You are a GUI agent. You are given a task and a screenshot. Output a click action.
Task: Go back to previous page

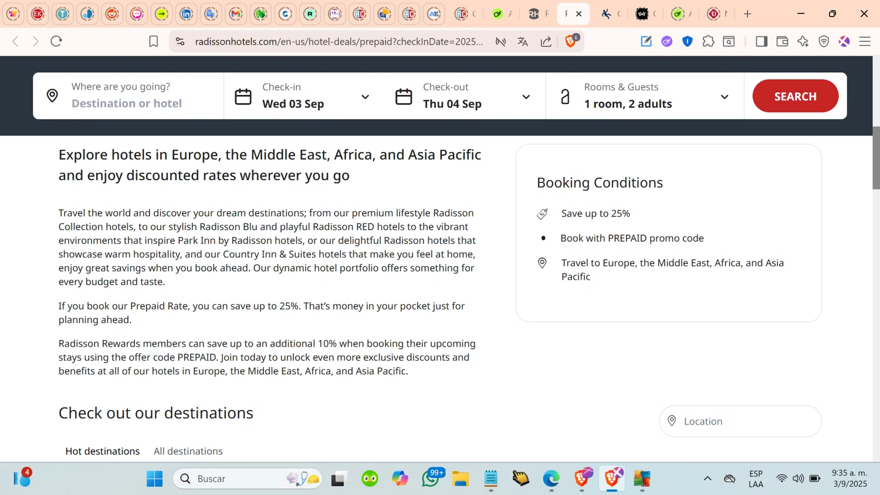pos(16,41)
